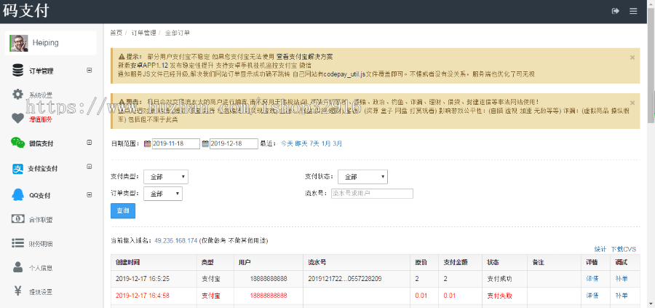Viewport: 655px width, 308px height.
Task: Open 提现设置 menu item
Action: point(41,292)
